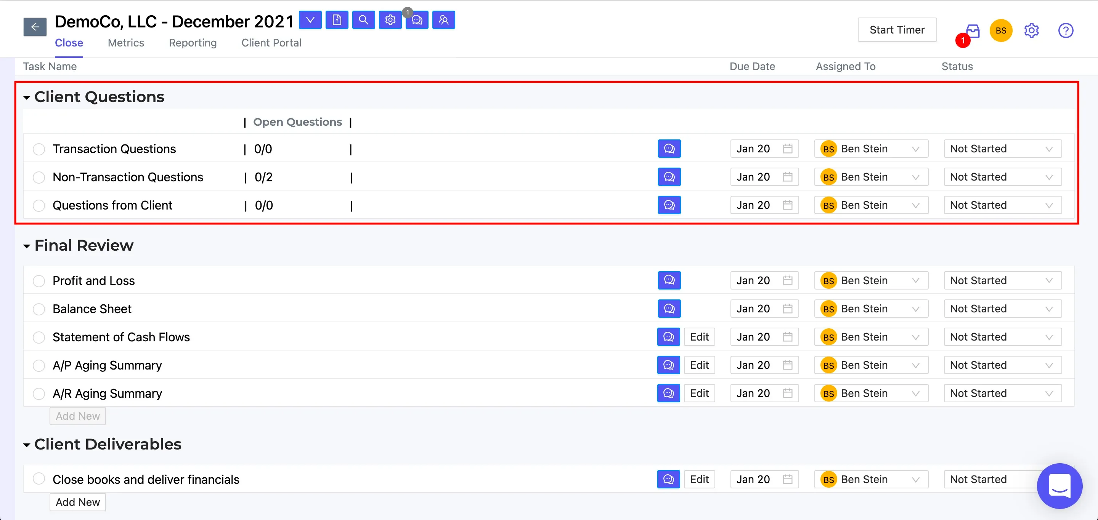Click the Due Date column header

pos(752,66)
